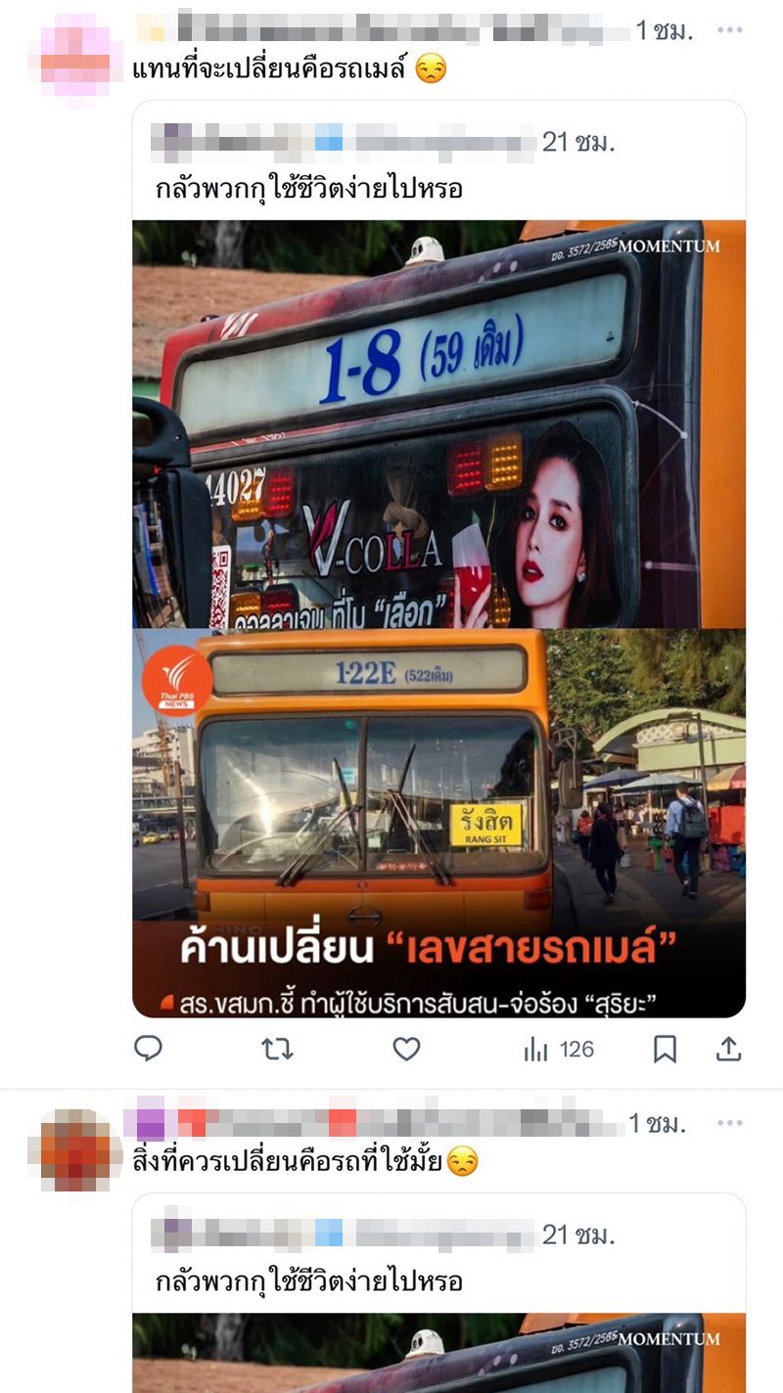
Task: Like the first tweet with the heart icon
Action: coord(406,1049)
